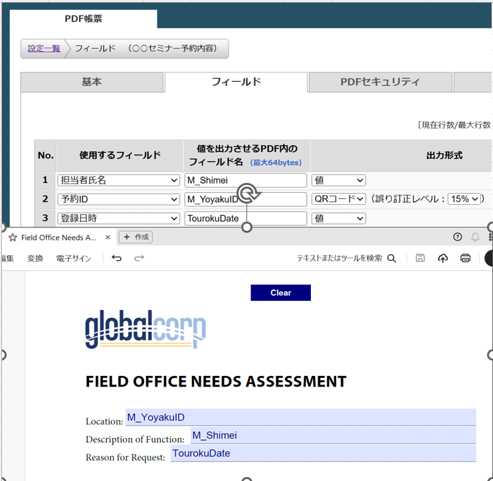
Task: Click the search magnifier icon
Action: pos(392,258)
